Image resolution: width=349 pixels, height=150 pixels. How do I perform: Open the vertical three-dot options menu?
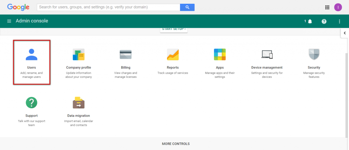pos(339,21)
